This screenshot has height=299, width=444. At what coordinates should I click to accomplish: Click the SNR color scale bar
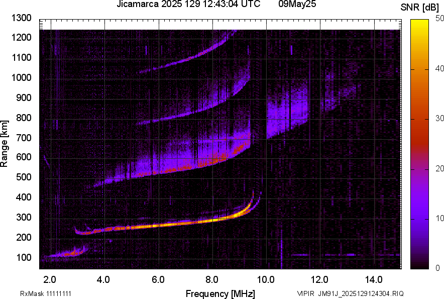coord(420,144)
